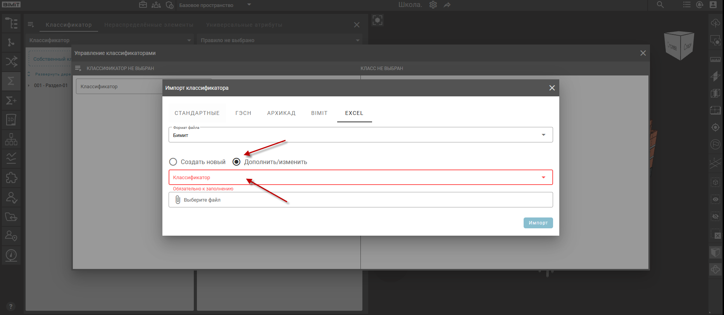Click the share arrow icon
This screenshot has width=724, height=315.
447,5
